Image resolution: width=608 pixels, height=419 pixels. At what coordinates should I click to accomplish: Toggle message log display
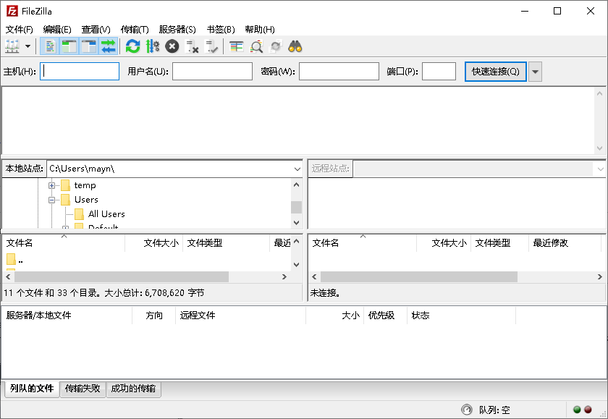coord(50,46)
